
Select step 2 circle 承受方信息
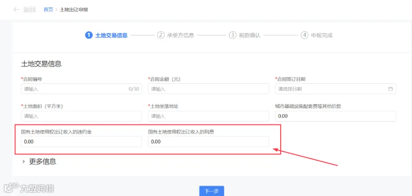coord(161,35)
